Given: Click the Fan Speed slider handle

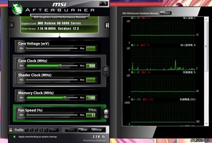Looking at the screenshot, I should (28, 115).
